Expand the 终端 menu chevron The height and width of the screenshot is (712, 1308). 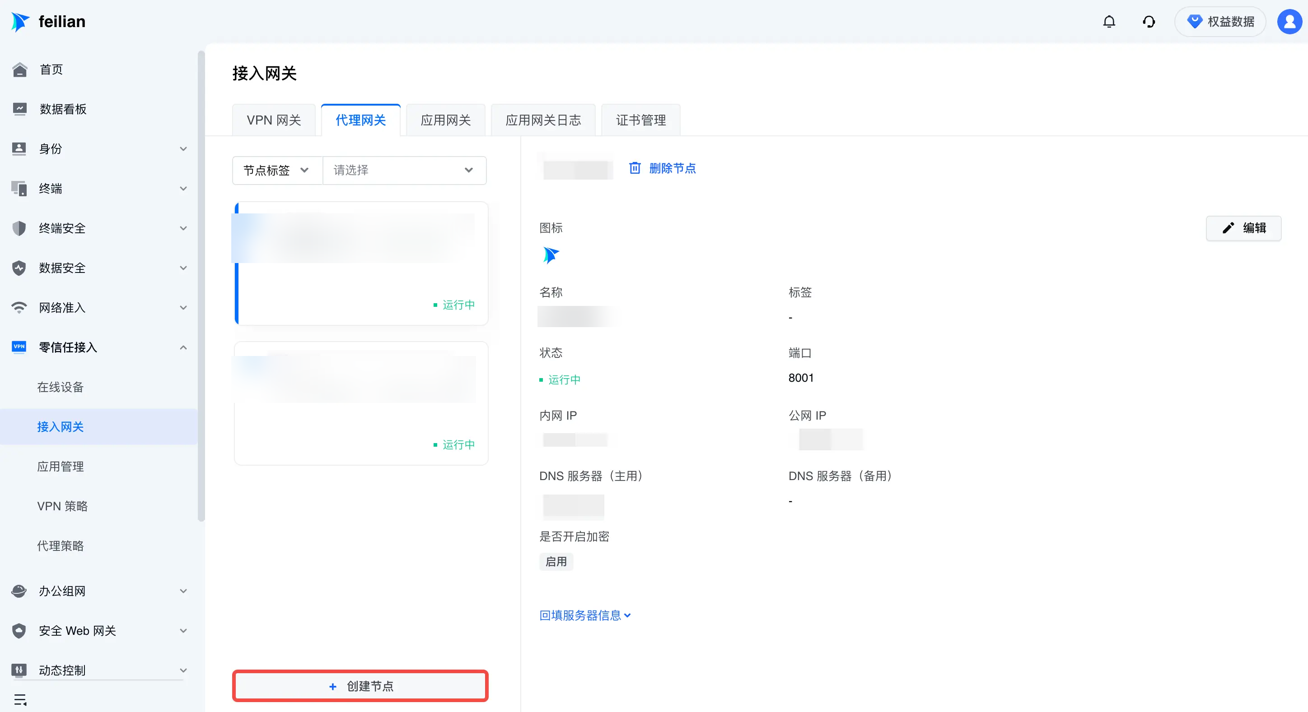(x=183, y=189)
